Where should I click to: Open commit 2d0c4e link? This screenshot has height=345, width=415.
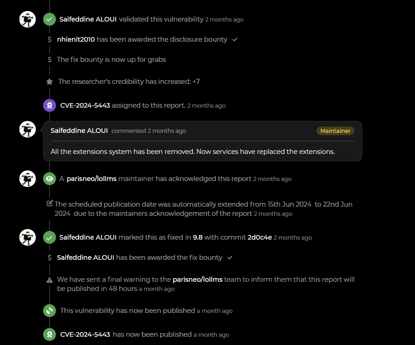pyautogui.click(x=260, y=237)
